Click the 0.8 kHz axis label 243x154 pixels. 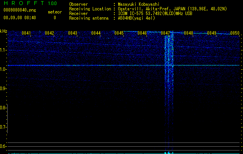tap(3, 108)
